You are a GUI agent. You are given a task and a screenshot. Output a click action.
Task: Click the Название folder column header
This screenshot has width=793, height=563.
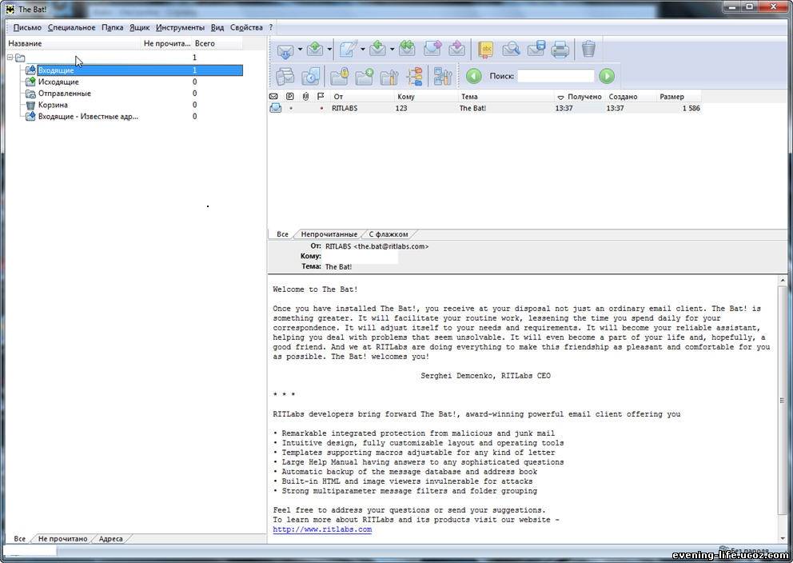[74, 43]
